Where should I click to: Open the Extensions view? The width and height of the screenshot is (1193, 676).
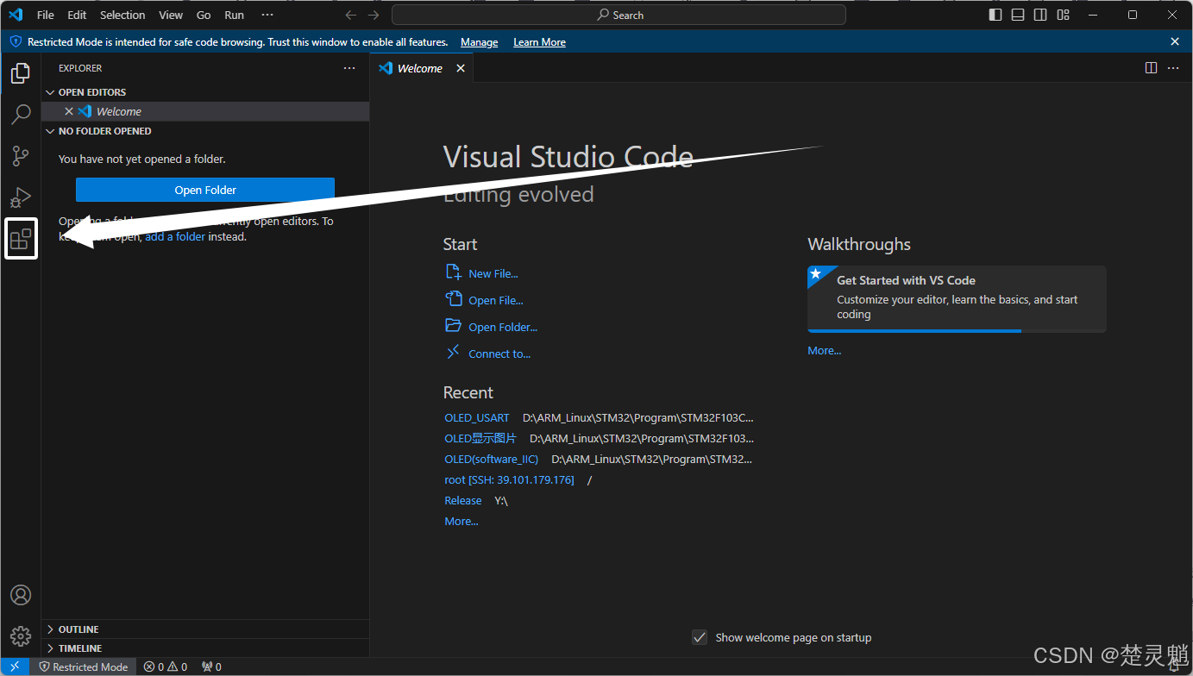pyautogui.click(x=21, y=238)
